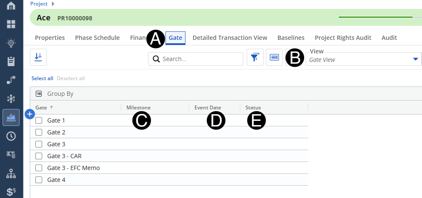Image resolution: width=422 pixels, height=198 pixels.
Task: Open the Baselines tab
Action: tap(291, 38)
